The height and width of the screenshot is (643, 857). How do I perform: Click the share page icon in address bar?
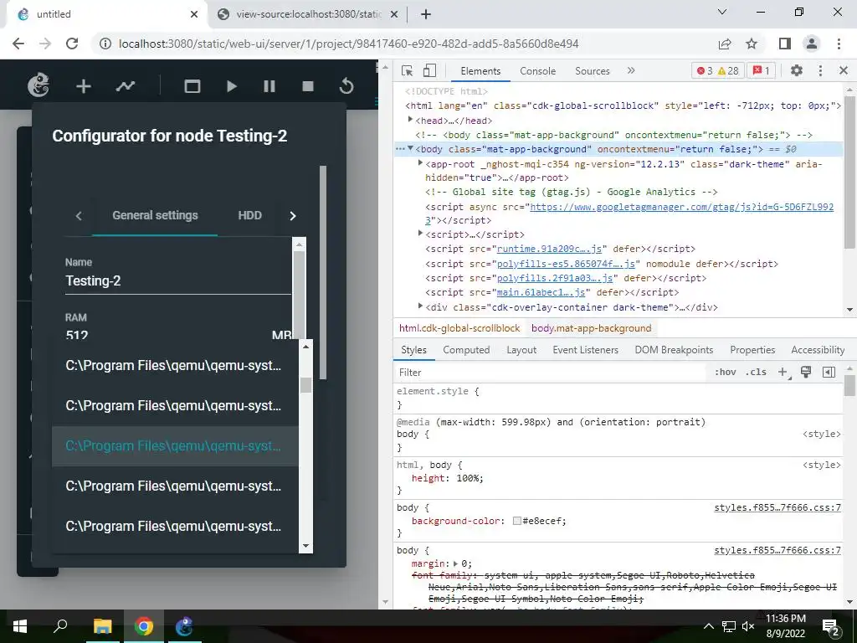click(x=725, y=44)
